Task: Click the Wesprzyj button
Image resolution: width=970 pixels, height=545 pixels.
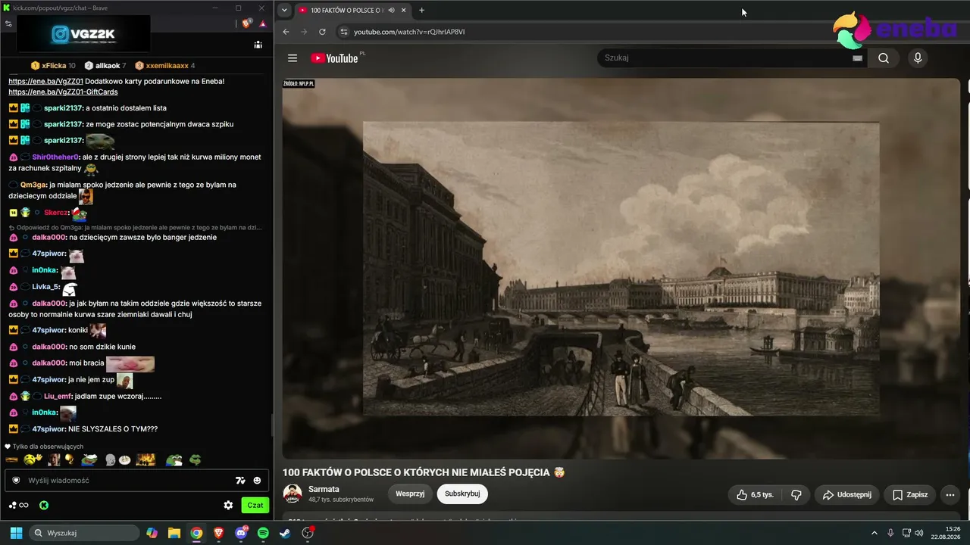Action: click(x=410, y=494)
